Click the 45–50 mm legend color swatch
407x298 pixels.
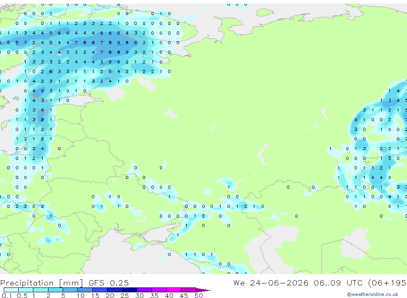tap(189, 290)
